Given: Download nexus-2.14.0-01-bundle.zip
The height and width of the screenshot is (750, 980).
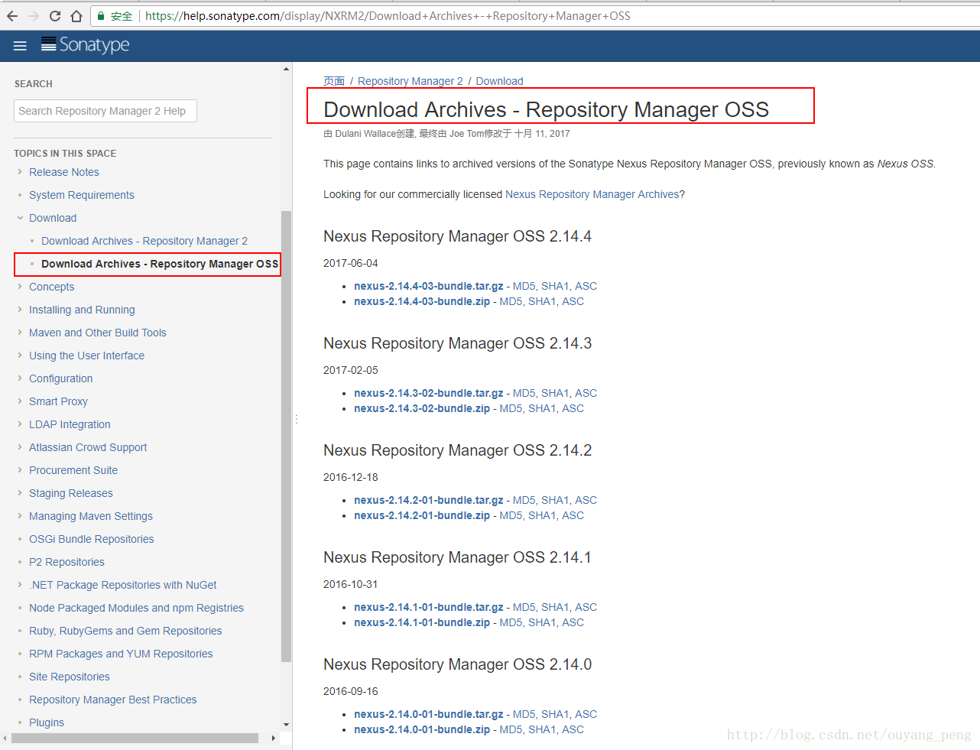Looking at the screenshot, I should pyautogui.click(x=422, y=729).
